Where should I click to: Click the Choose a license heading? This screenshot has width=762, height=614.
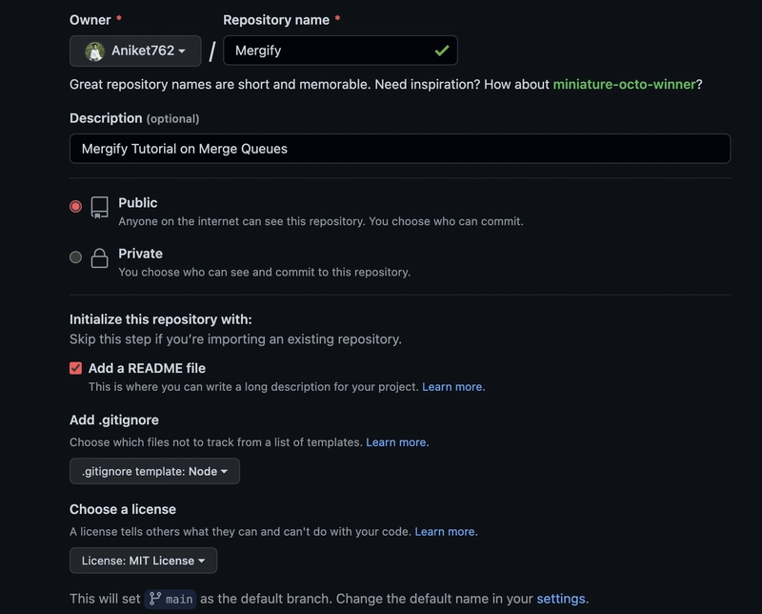coord(123,509)
